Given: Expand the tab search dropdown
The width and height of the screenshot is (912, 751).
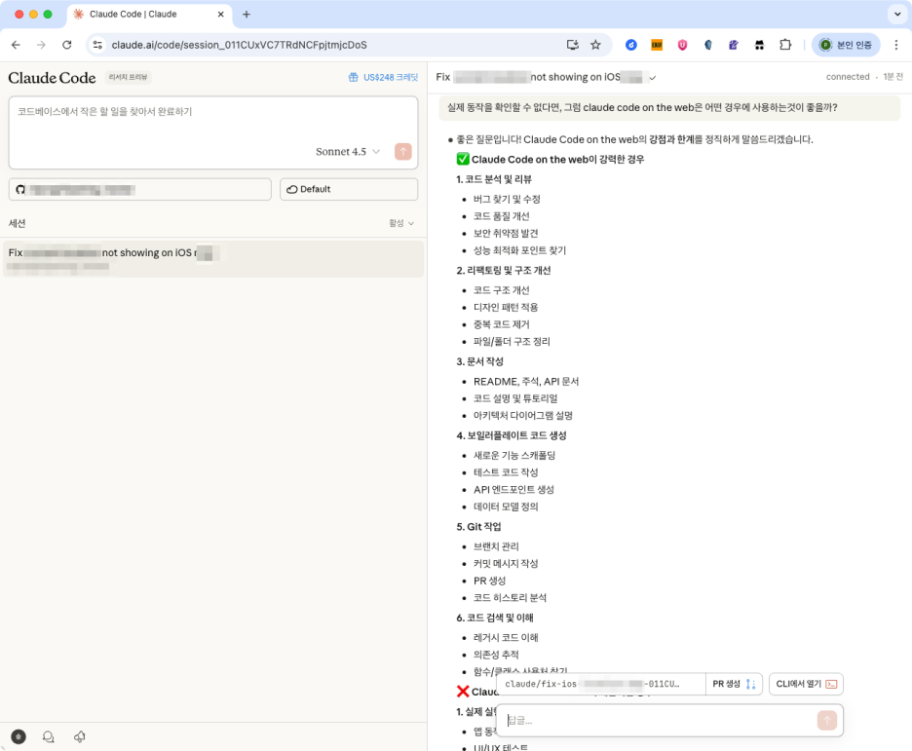Looking at the screenshot, I should (897, 14).
